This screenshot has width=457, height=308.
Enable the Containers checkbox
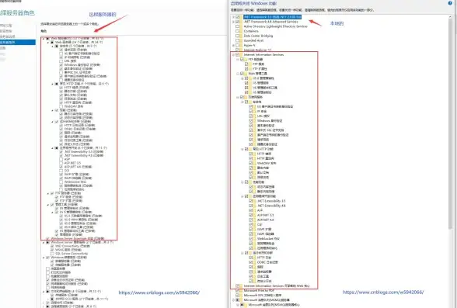(x=238, y=31)
